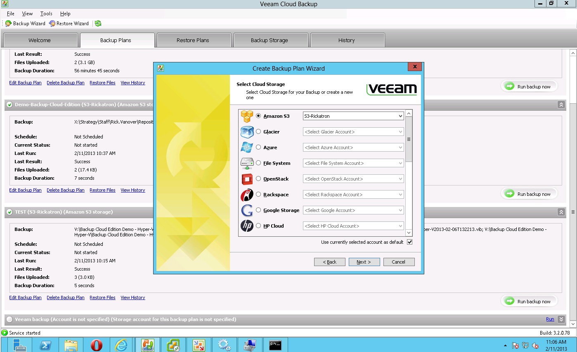Click the Azure Windows flag icon
577x352 pixels.
point(247,147)
